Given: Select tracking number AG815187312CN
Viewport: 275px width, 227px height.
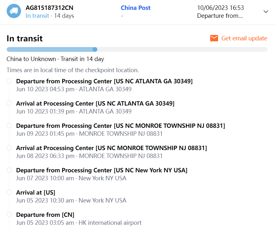Looking at the screenshot, I should 50,8.
